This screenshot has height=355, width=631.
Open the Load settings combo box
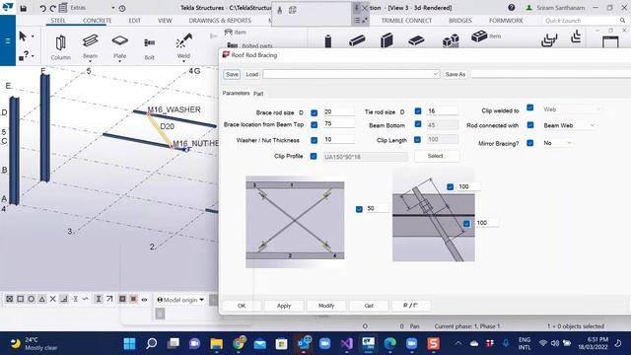tap(351, 74)
